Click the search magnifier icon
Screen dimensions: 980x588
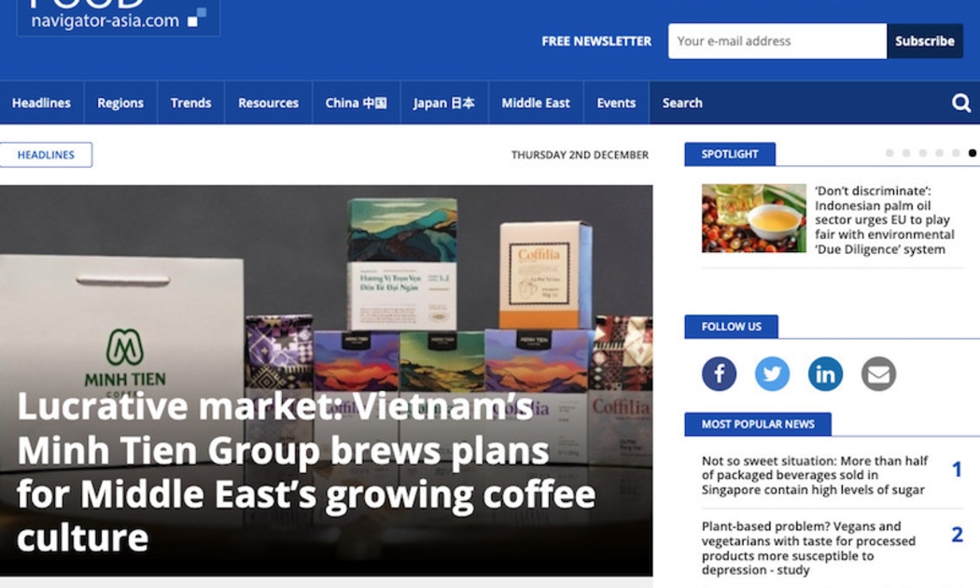point(960,103)
